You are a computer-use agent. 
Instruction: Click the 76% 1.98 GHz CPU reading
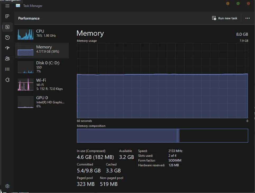[46, 36]
